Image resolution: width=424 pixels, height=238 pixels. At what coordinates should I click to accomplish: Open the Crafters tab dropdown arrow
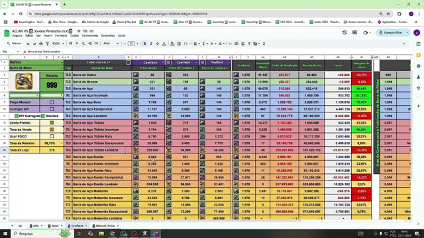[x=86, y=226]
